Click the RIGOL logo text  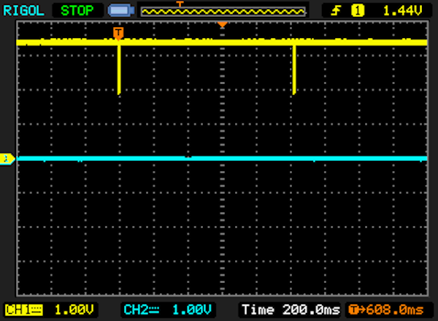pos(23,11)
